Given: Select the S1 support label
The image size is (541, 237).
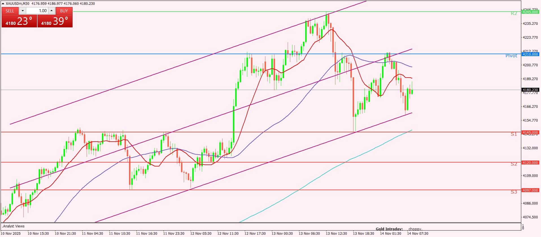Looking at the screenshot, I should 514,134.
